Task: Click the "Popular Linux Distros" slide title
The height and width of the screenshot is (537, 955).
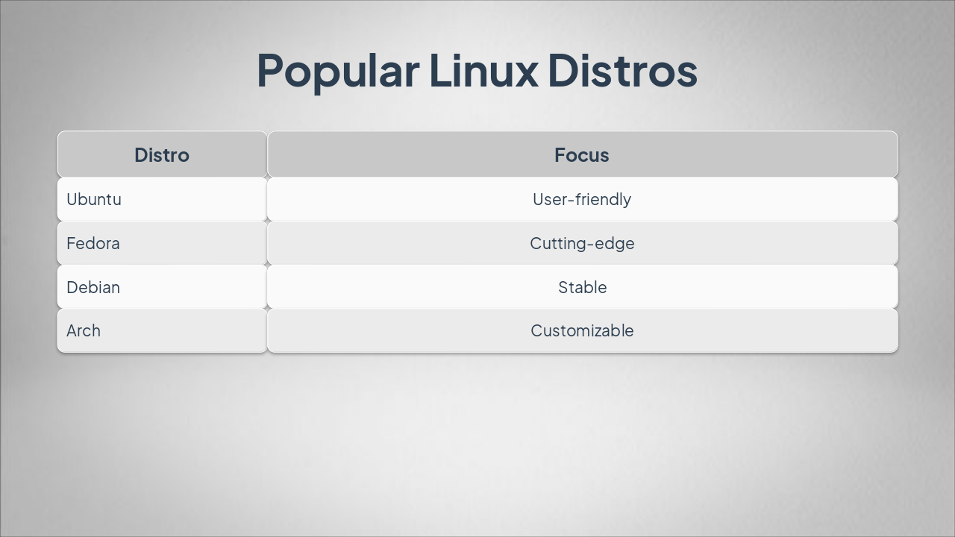Action: pos(477,70)
